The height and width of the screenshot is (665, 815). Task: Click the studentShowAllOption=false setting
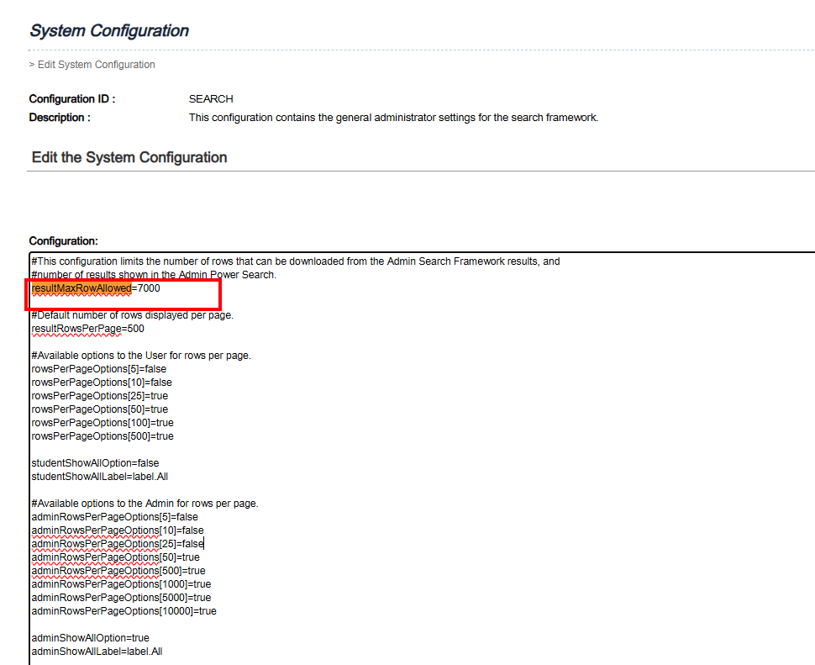(x=94, y=463)
